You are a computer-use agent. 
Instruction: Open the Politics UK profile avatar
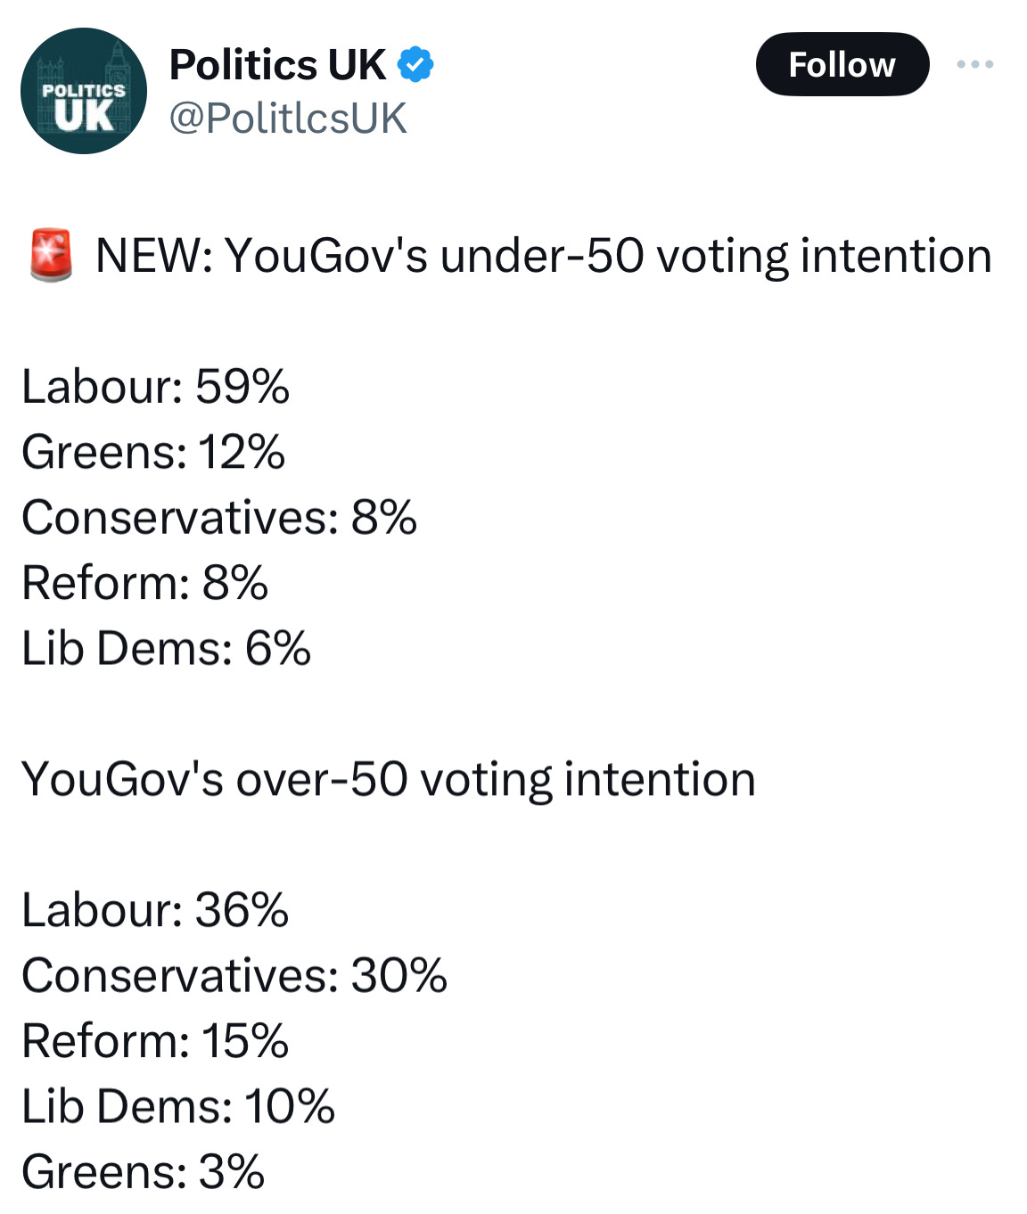pyautogui.click(x=84, y=91)
